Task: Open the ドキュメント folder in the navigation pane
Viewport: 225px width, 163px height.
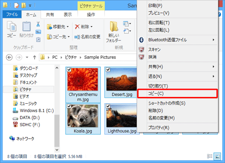Action: (x=25, y=82)
